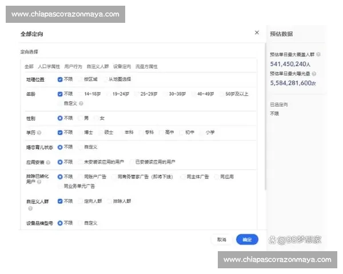Open help icon beside 预估单日最大曝光量
The width and height of the screenshot is (343, 274).
314,74
